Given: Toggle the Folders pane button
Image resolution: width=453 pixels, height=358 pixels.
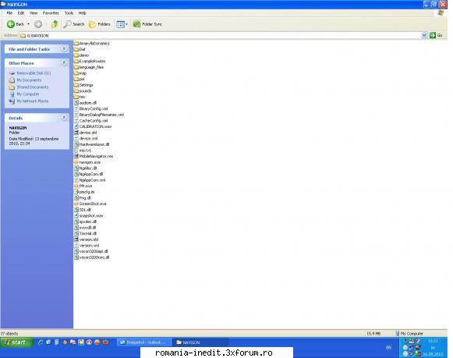Looking at the screenshot, I should 100,24.
